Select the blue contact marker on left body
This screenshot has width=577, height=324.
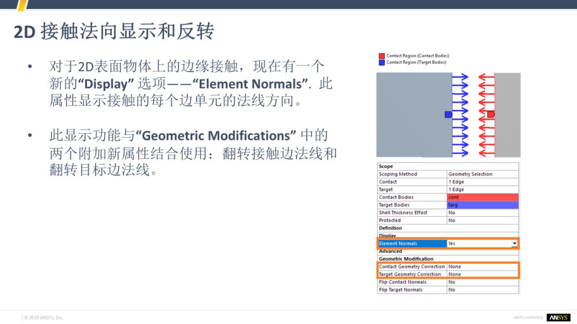point(448,115)
